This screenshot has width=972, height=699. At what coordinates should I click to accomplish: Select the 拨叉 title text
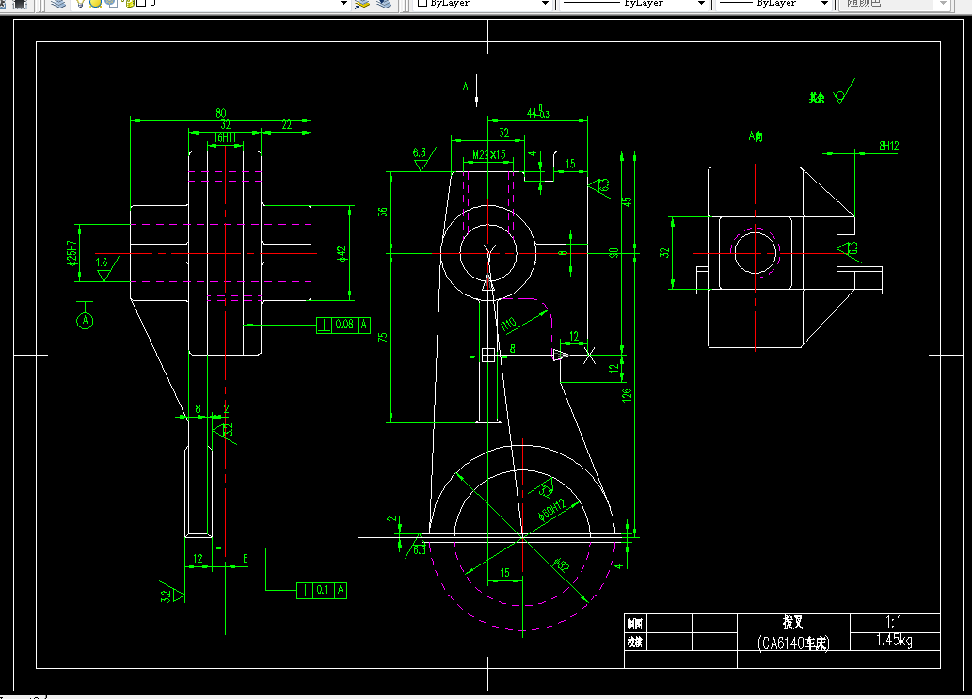[x=793, y=622]
